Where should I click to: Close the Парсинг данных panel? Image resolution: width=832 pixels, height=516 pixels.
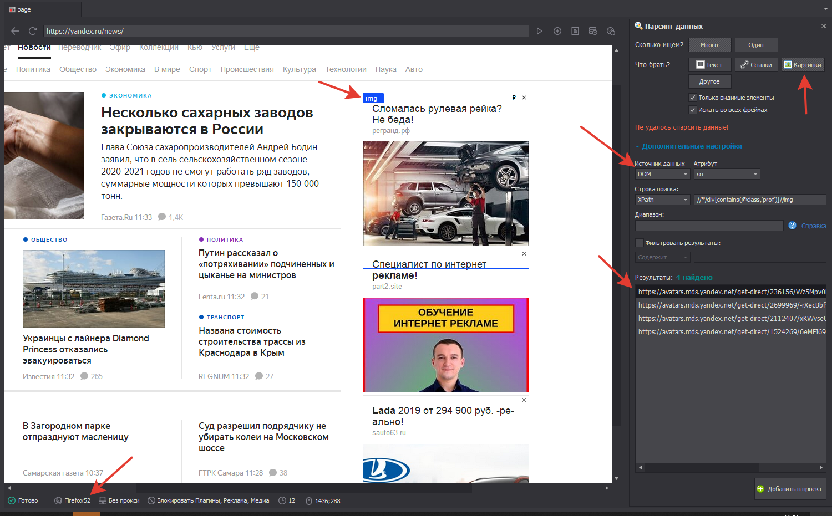click(x=823, y=26)
